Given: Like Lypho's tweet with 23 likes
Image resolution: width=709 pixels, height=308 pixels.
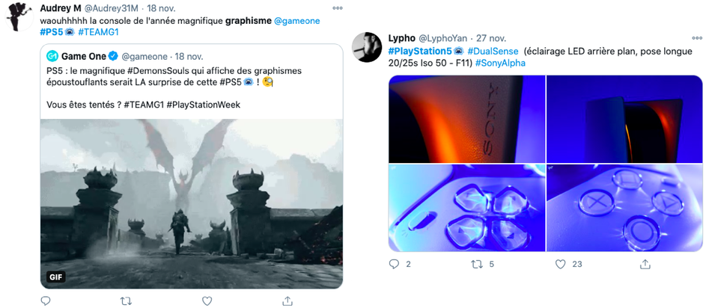Looking at the screenshot, I should pyautogui.click(x=560, y=264).
